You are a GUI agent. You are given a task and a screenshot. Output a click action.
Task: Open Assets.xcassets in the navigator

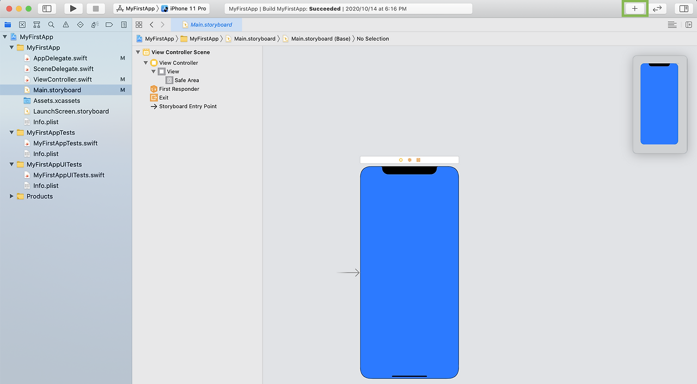(57, 101)
